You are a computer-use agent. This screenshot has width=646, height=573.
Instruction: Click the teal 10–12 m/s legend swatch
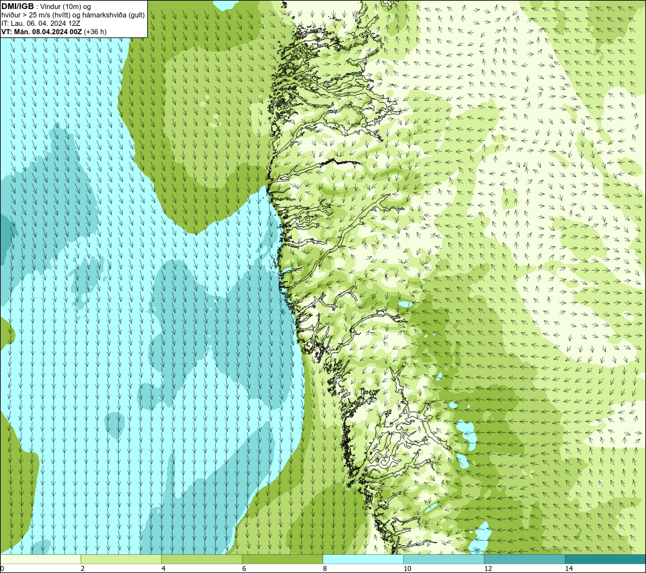point(444,559)
